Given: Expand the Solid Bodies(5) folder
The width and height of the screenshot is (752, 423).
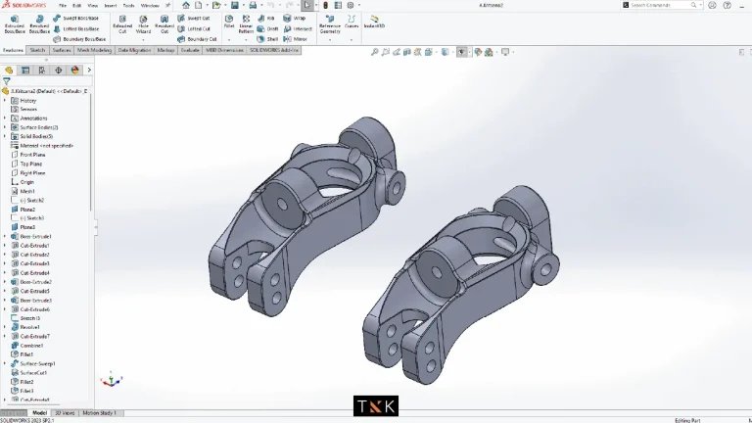Looking at the screenshot, I should [x=5, y=136].
